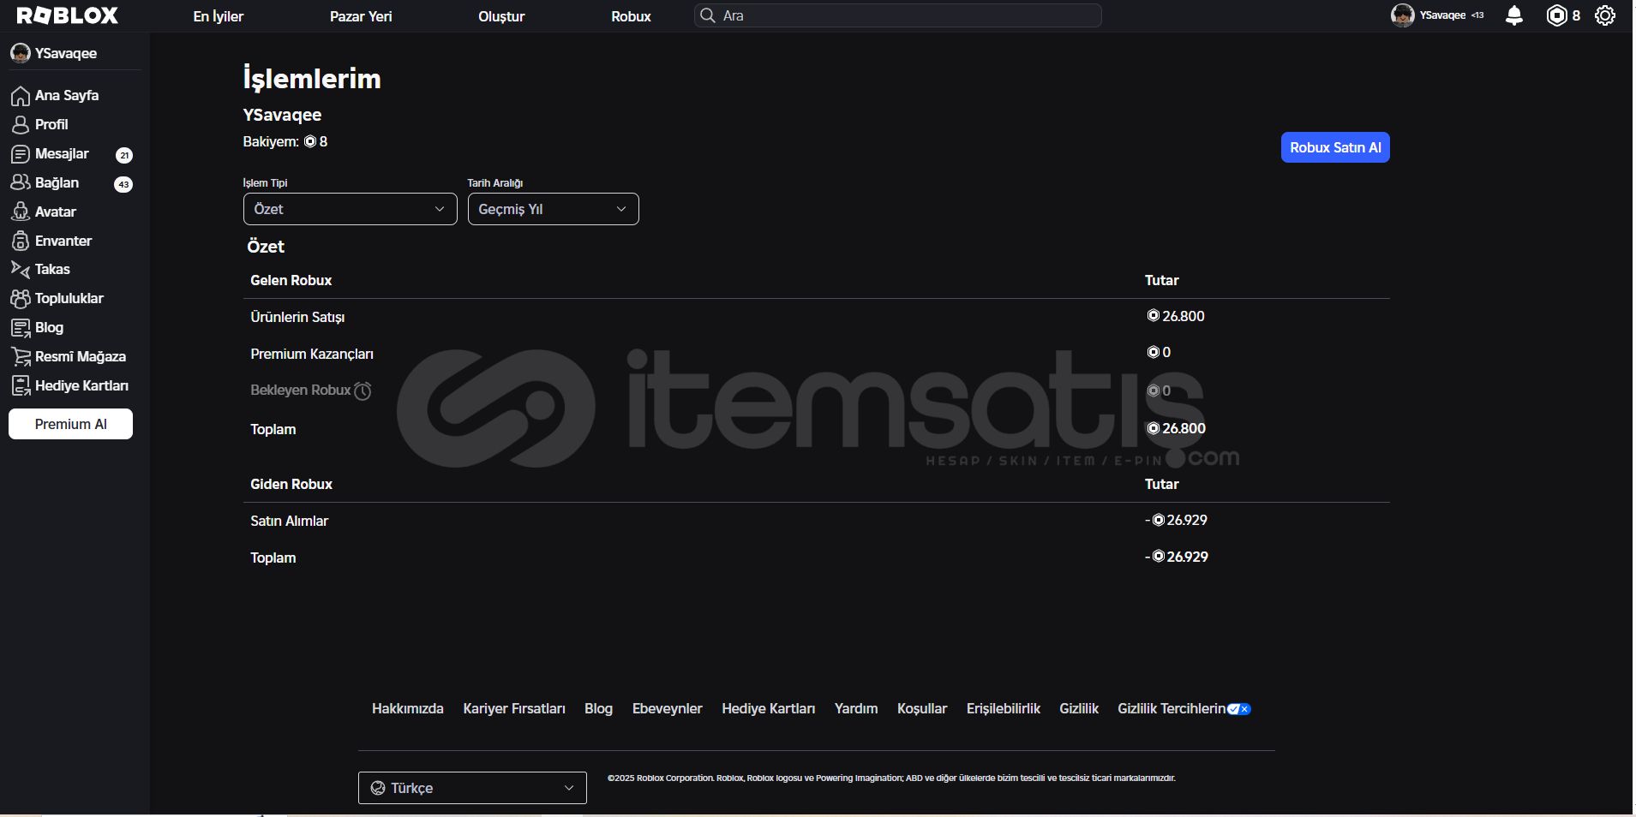Viewport: 1636px width, 817px height.
Task: Click Premium Al button
Action: (x=71, y=424)
